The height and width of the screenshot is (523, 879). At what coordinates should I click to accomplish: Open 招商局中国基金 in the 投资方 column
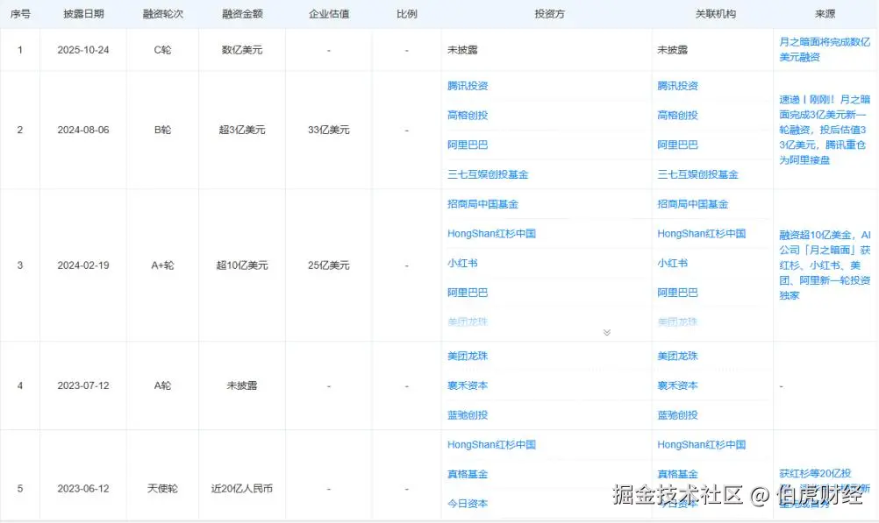point(482,204)
